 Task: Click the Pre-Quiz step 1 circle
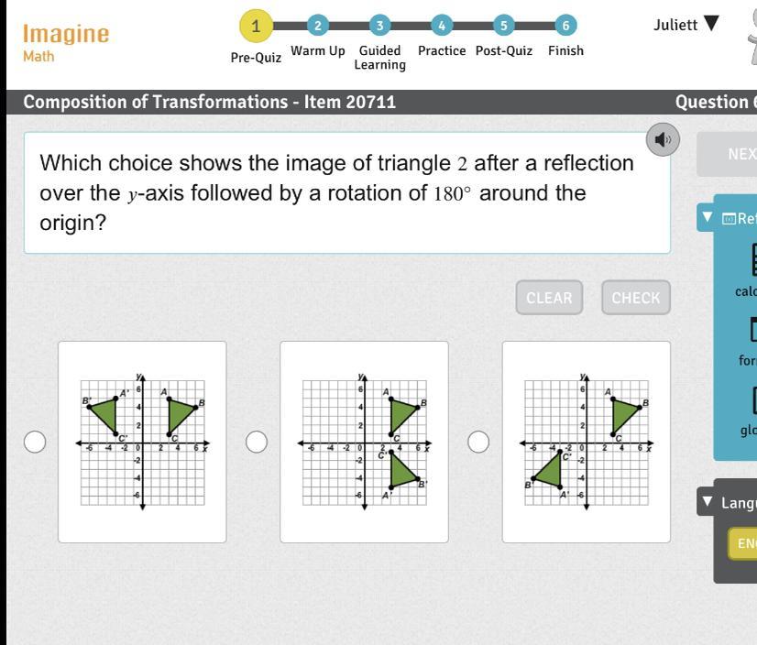point(256,26)
